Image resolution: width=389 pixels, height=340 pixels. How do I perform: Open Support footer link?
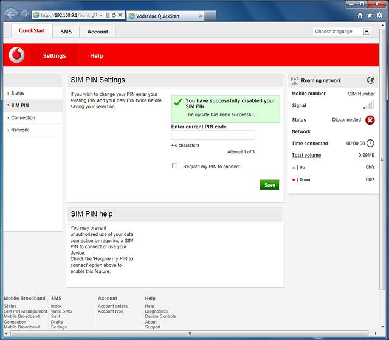pyautogui.click(x=153, y=327)
